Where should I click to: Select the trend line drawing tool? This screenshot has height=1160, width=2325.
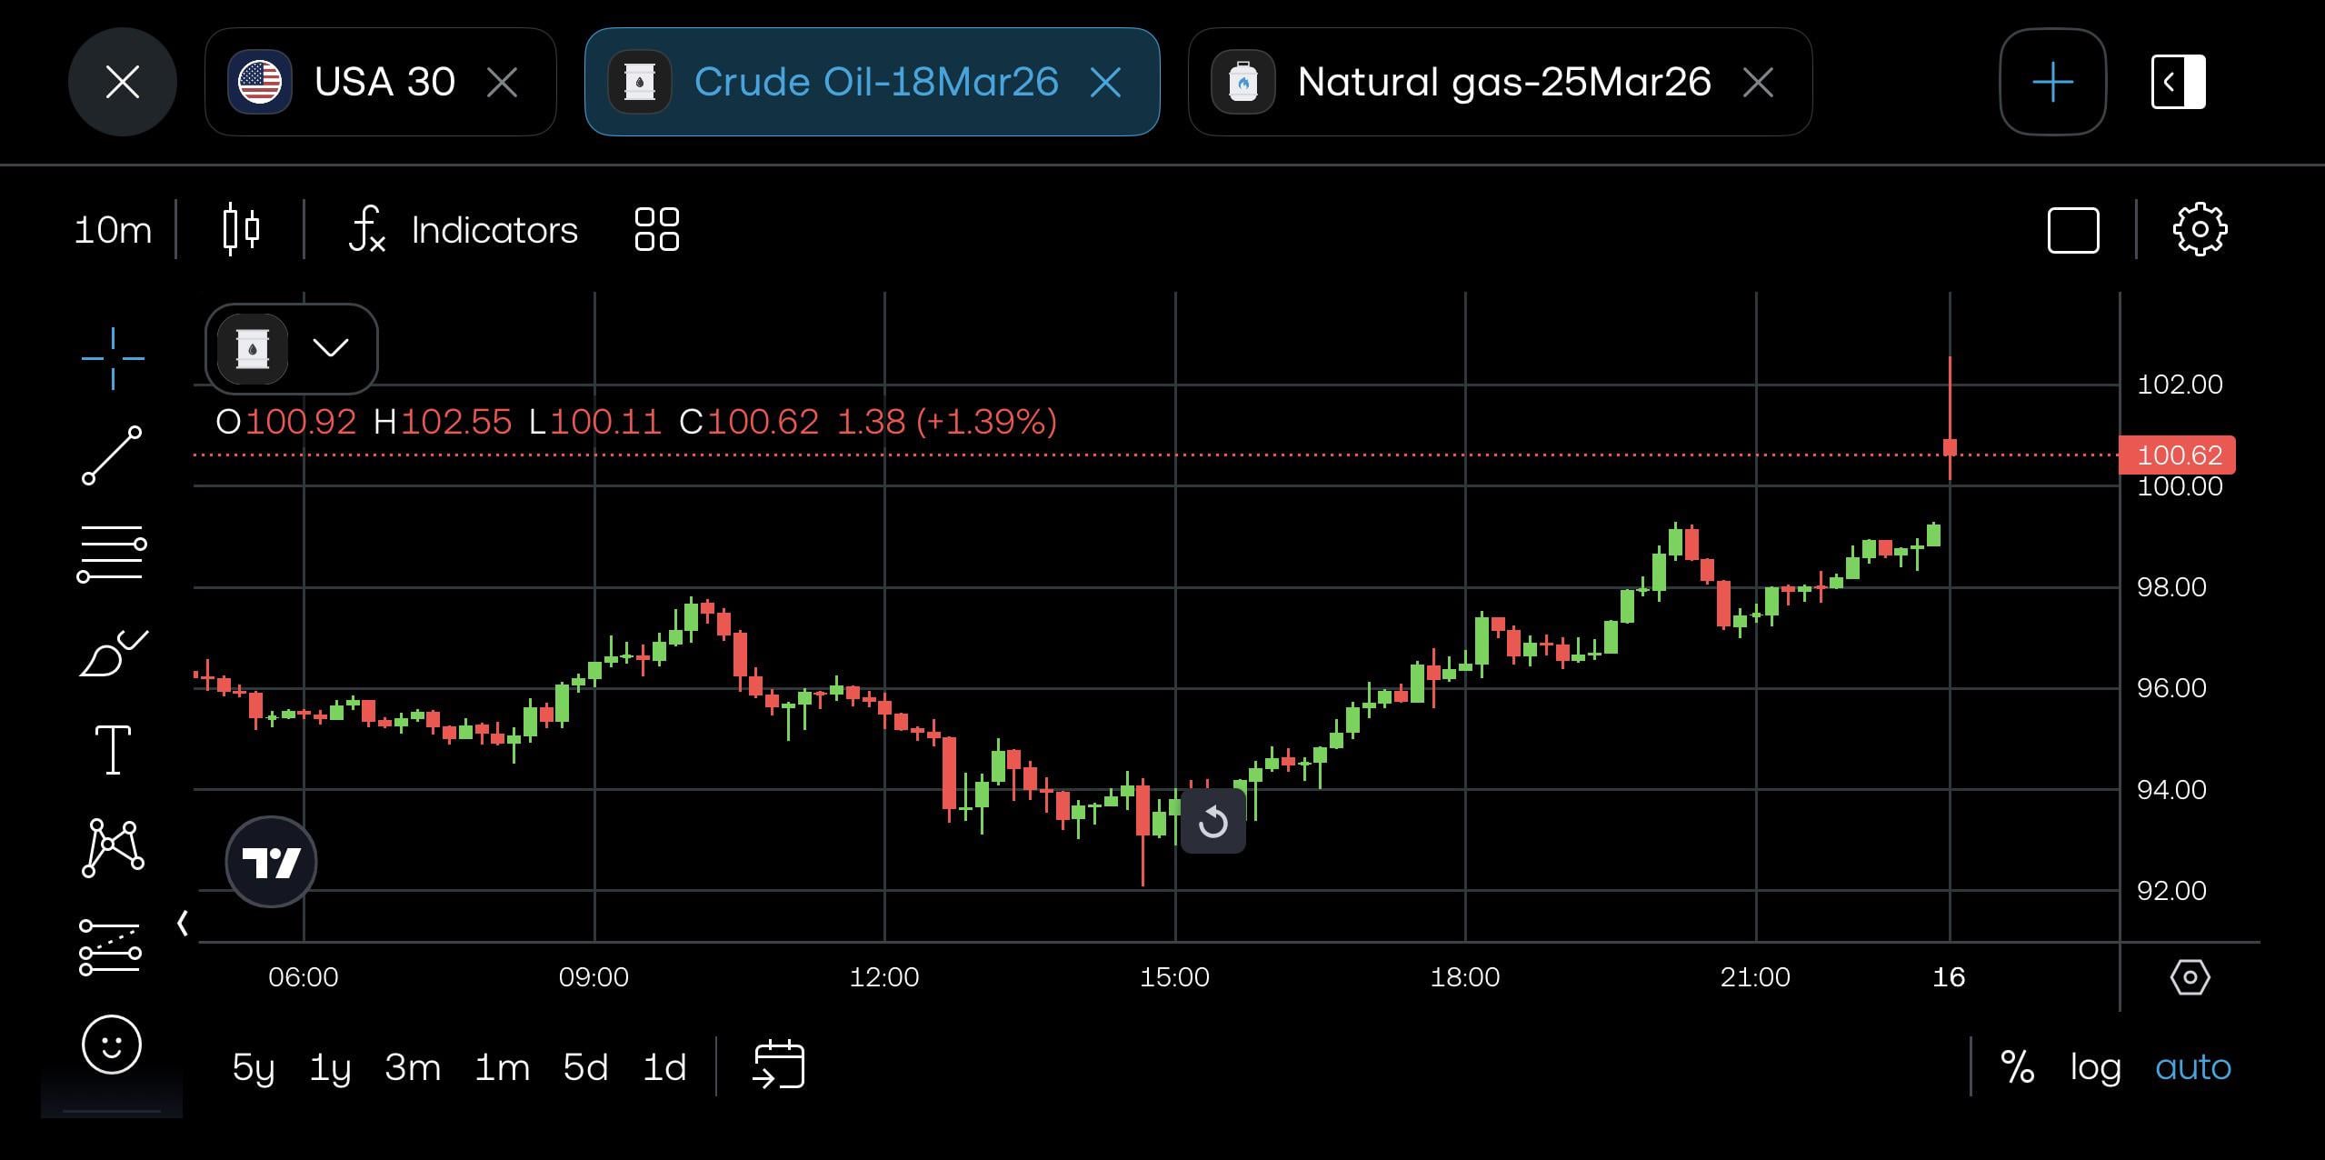113,455
